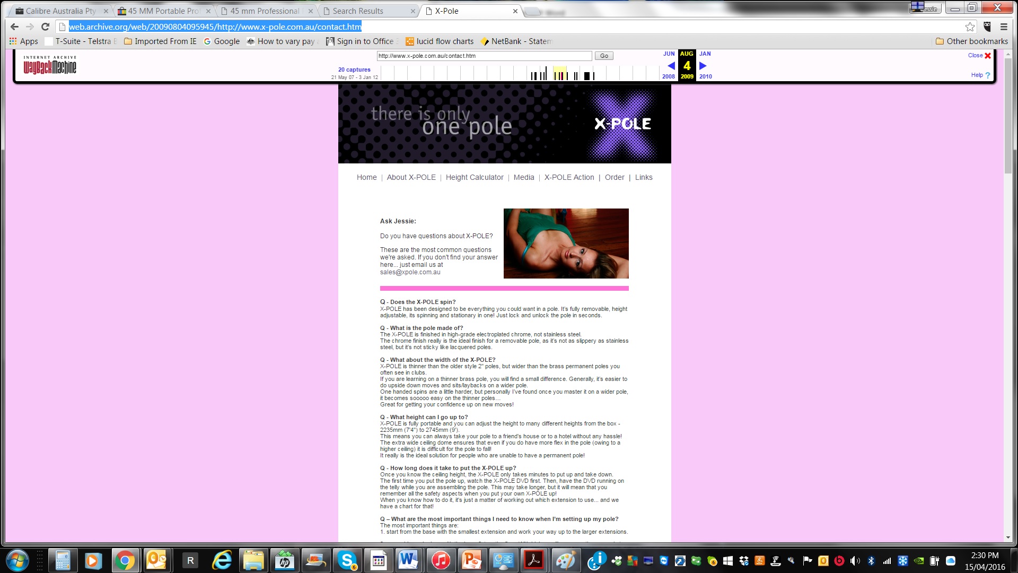Click the Wayback Machine URL input field
This screenshot has width=1018, height=573.
point(484,56)
